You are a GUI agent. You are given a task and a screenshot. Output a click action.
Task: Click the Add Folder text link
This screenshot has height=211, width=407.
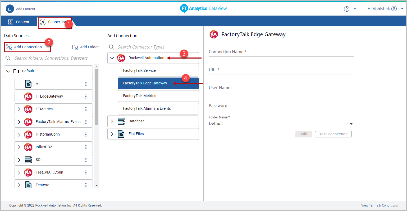pos(89,47)
